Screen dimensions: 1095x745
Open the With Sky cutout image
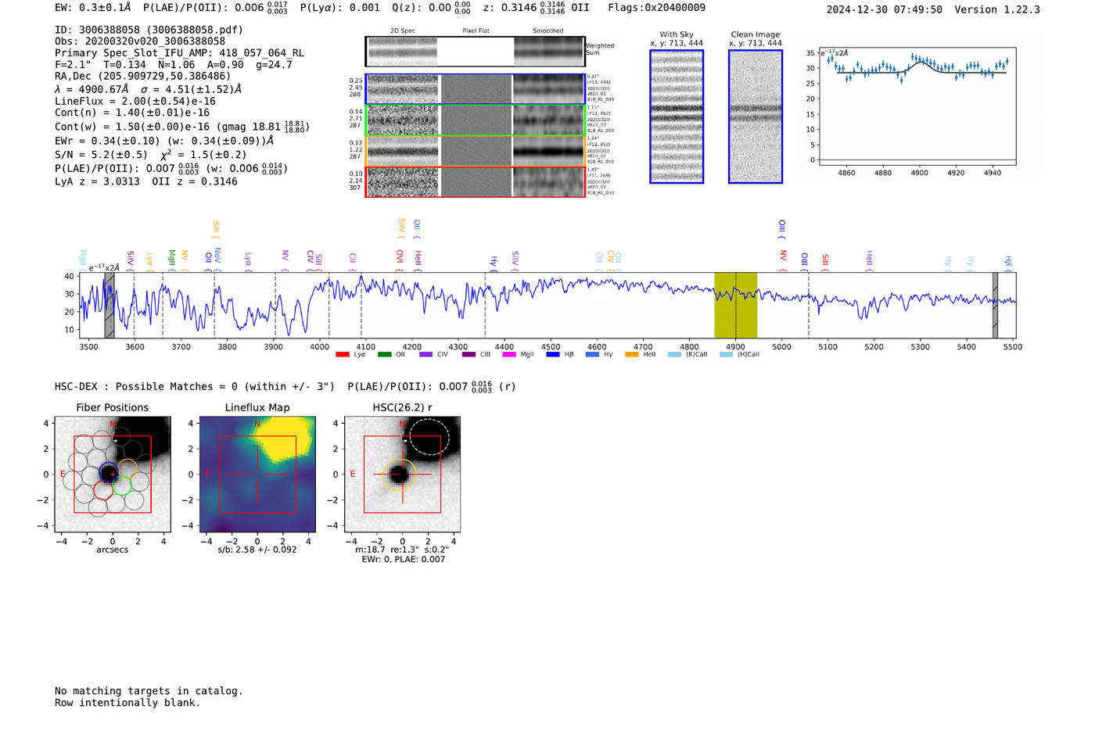tap(677, 116)
